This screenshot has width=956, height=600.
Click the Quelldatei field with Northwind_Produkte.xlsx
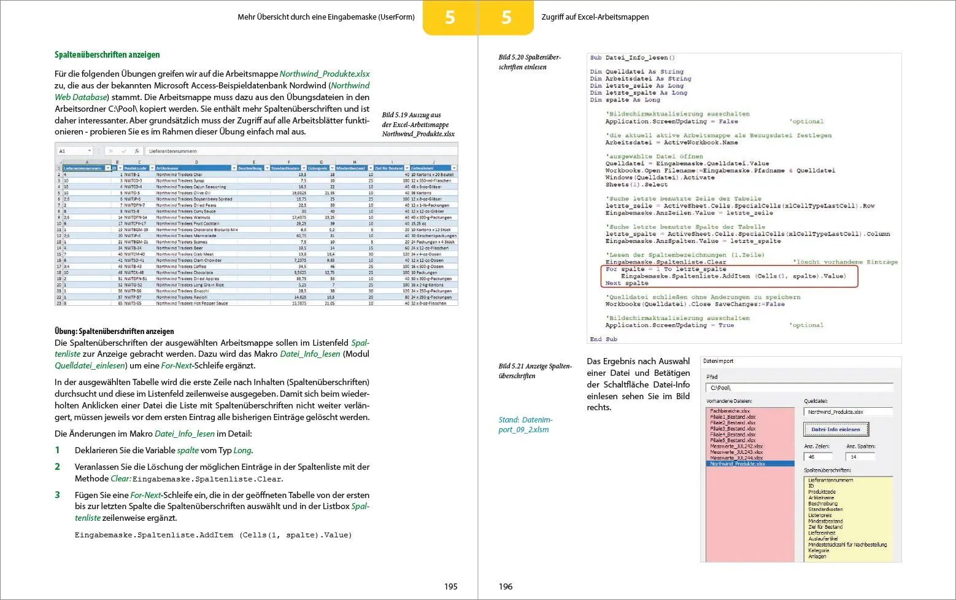tap(848, 412)
